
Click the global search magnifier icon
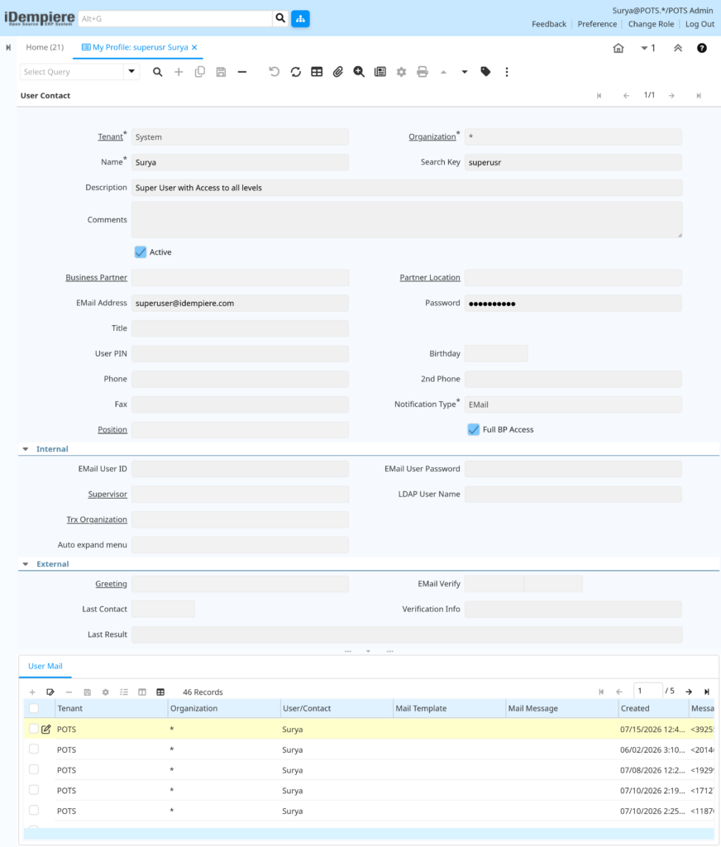tap(280, 18)
